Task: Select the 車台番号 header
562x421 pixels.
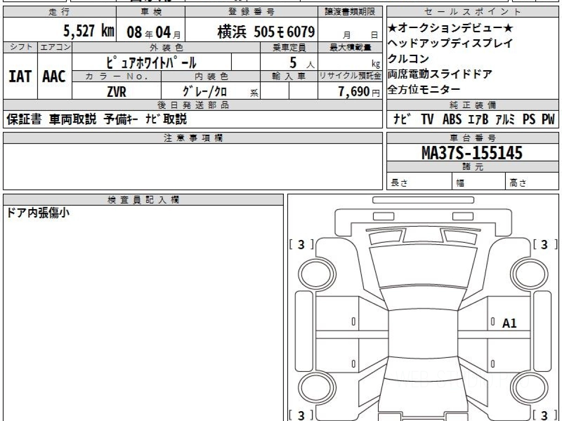Action: [473, 138]
